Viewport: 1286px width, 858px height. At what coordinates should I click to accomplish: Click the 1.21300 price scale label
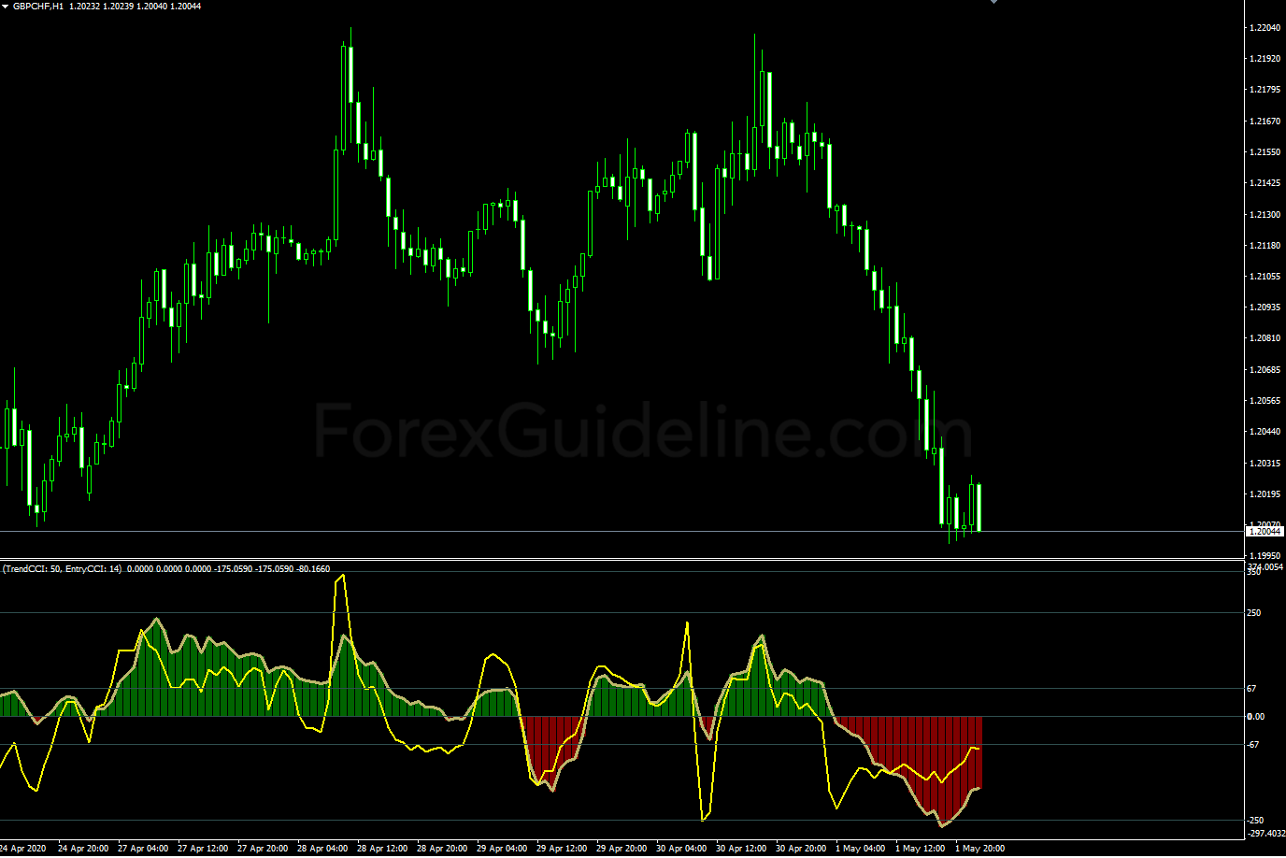coord(1265,214)
